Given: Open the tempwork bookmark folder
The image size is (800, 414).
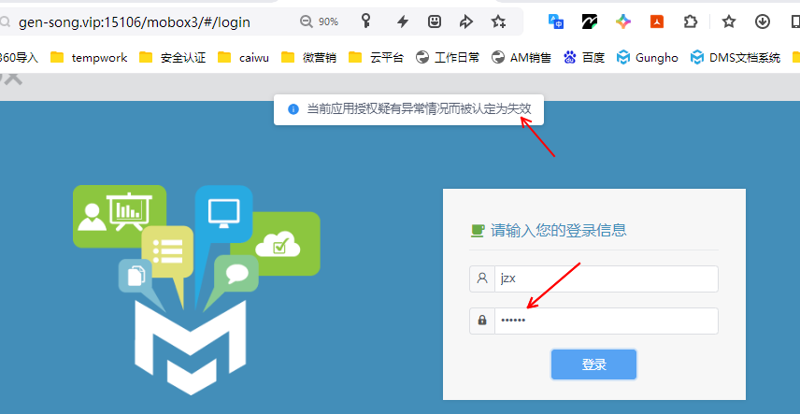Looking at the screenshot, I should tap(89, 58).
